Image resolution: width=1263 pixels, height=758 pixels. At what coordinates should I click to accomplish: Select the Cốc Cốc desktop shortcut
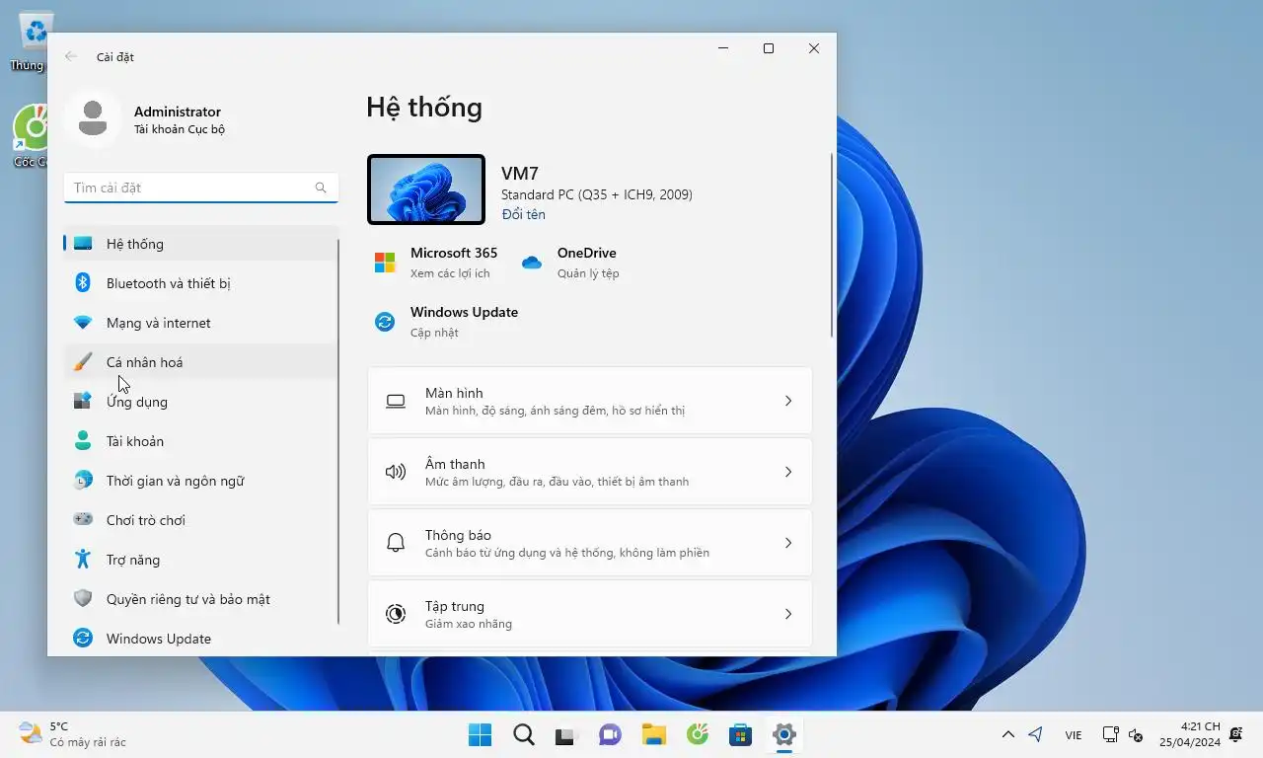point(31,137)
